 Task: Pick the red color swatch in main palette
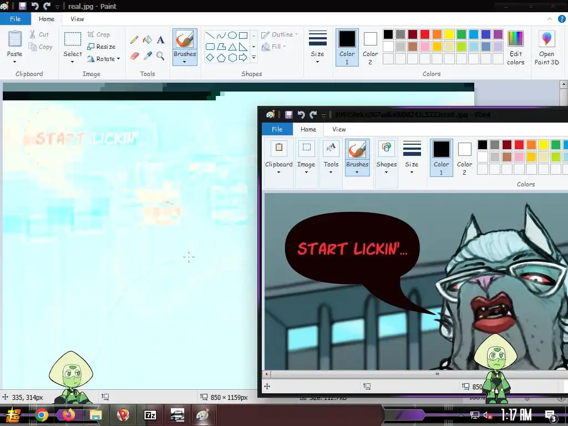425,34
